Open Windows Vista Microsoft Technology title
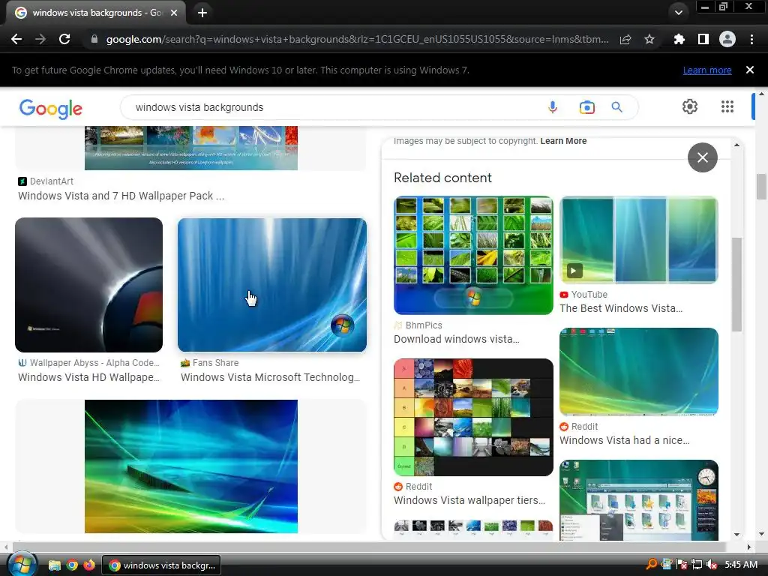 [x=270, y=378]
